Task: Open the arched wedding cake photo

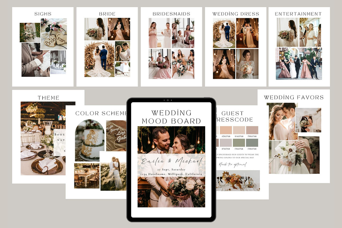Action: (90, 141)
